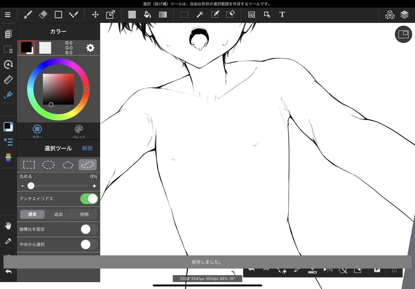This screenshot has width=415, height=289.
Task: Select the Text tool
Action: point(282,14)
